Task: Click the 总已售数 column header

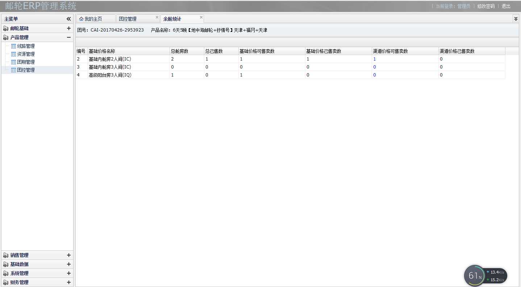Action: [x=221, y=51]
